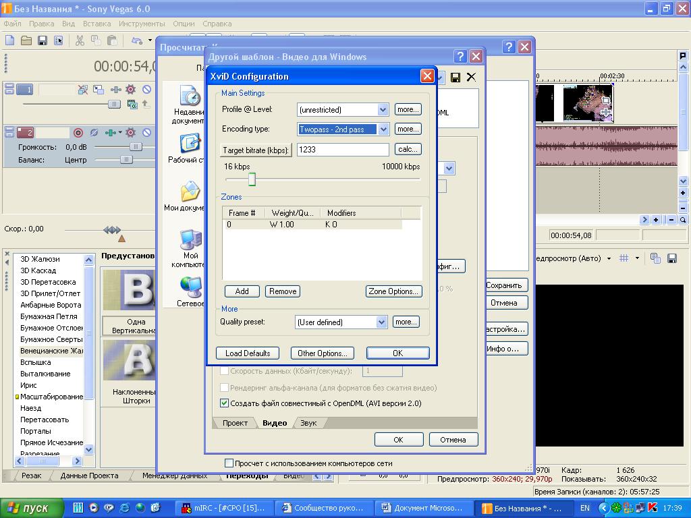The height and width of the screenshot is (518, 691).
Task: Click the Other Options... button
Action: (x=322, y=353)
